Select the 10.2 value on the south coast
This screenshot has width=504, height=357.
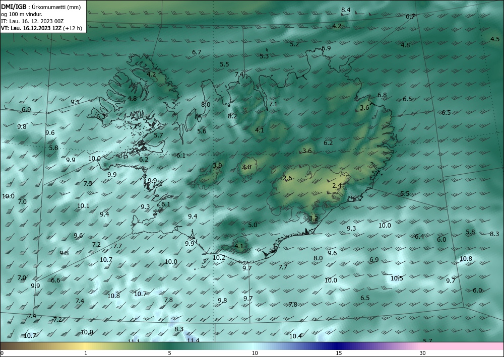[219, 257]
